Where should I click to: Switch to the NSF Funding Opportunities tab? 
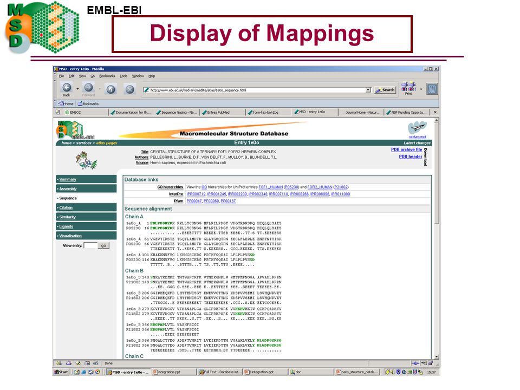pyautogui.click(x=407, y=113)
